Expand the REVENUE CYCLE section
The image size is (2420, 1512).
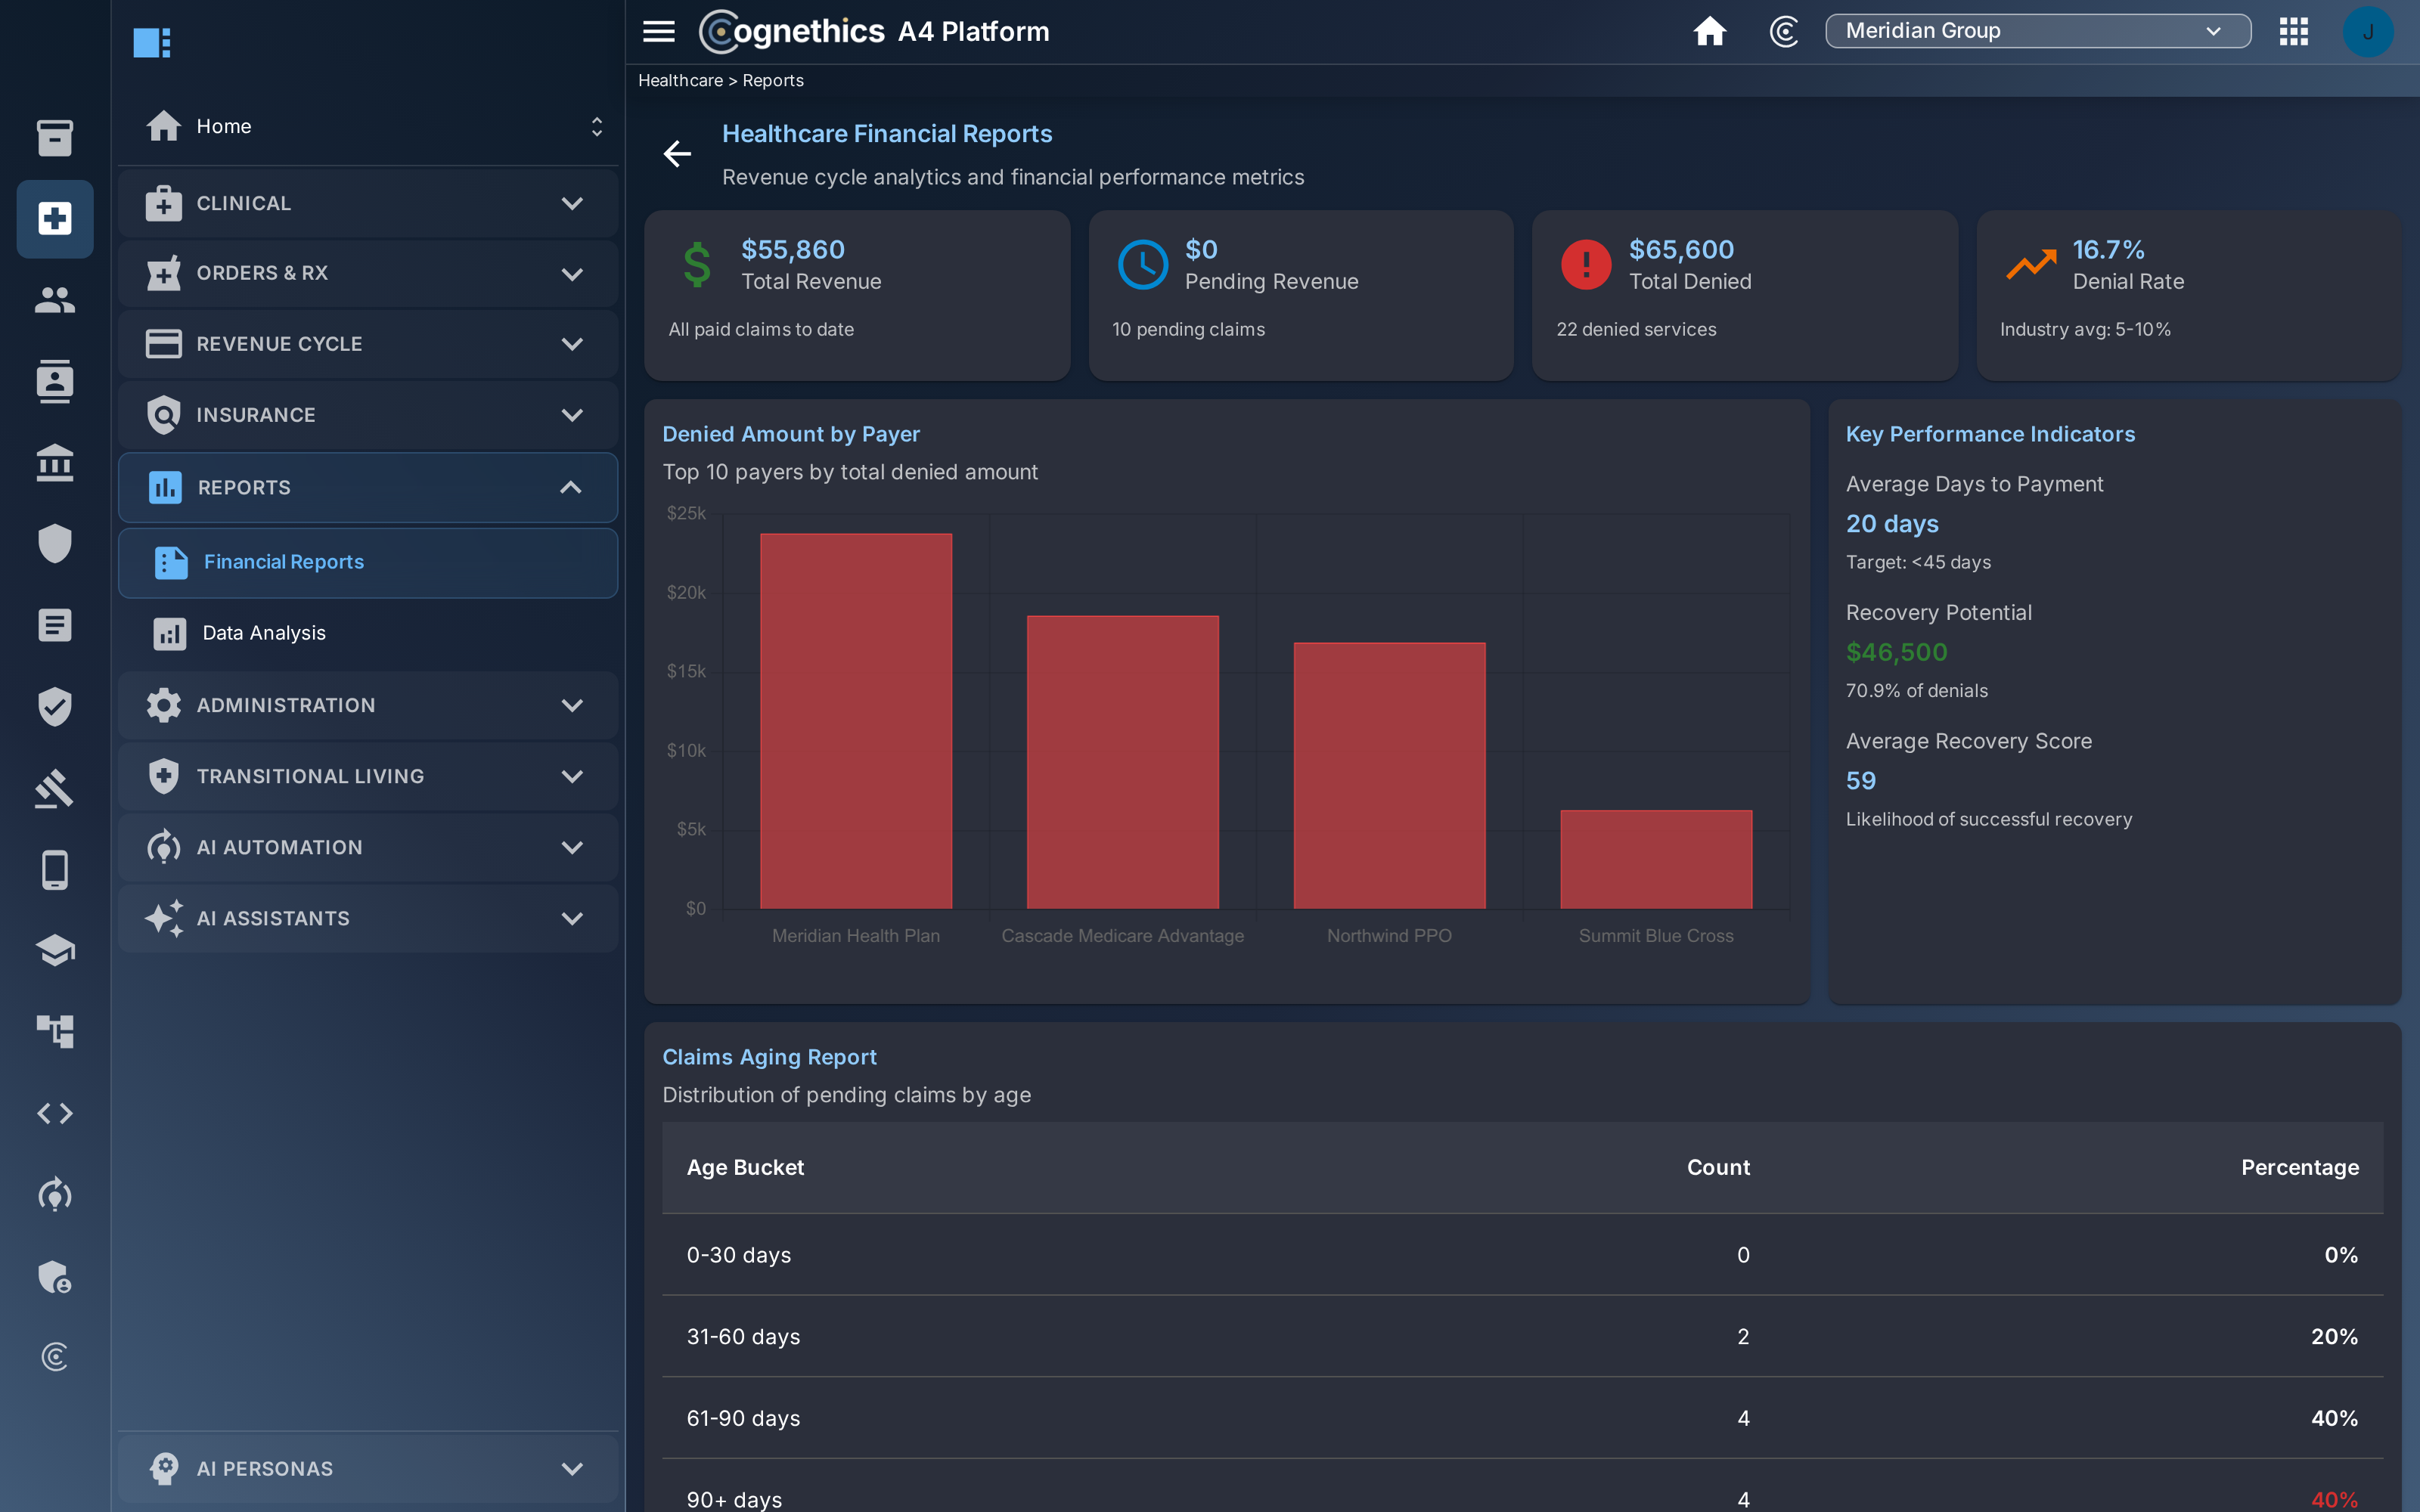pyautogui.click(x=367, y=344)
